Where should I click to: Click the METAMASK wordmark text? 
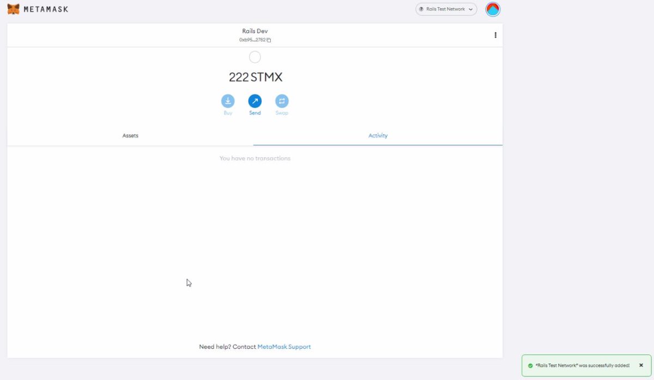[45, 9]
